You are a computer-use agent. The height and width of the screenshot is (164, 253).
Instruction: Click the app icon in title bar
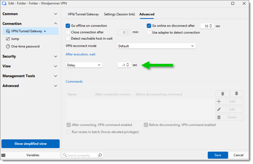pyautogui.click(x=4, y=3)
